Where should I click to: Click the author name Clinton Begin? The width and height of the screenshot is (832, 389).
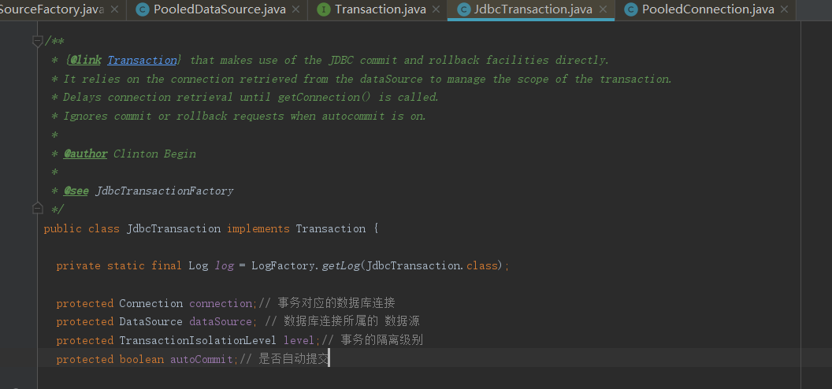point(154,154)
